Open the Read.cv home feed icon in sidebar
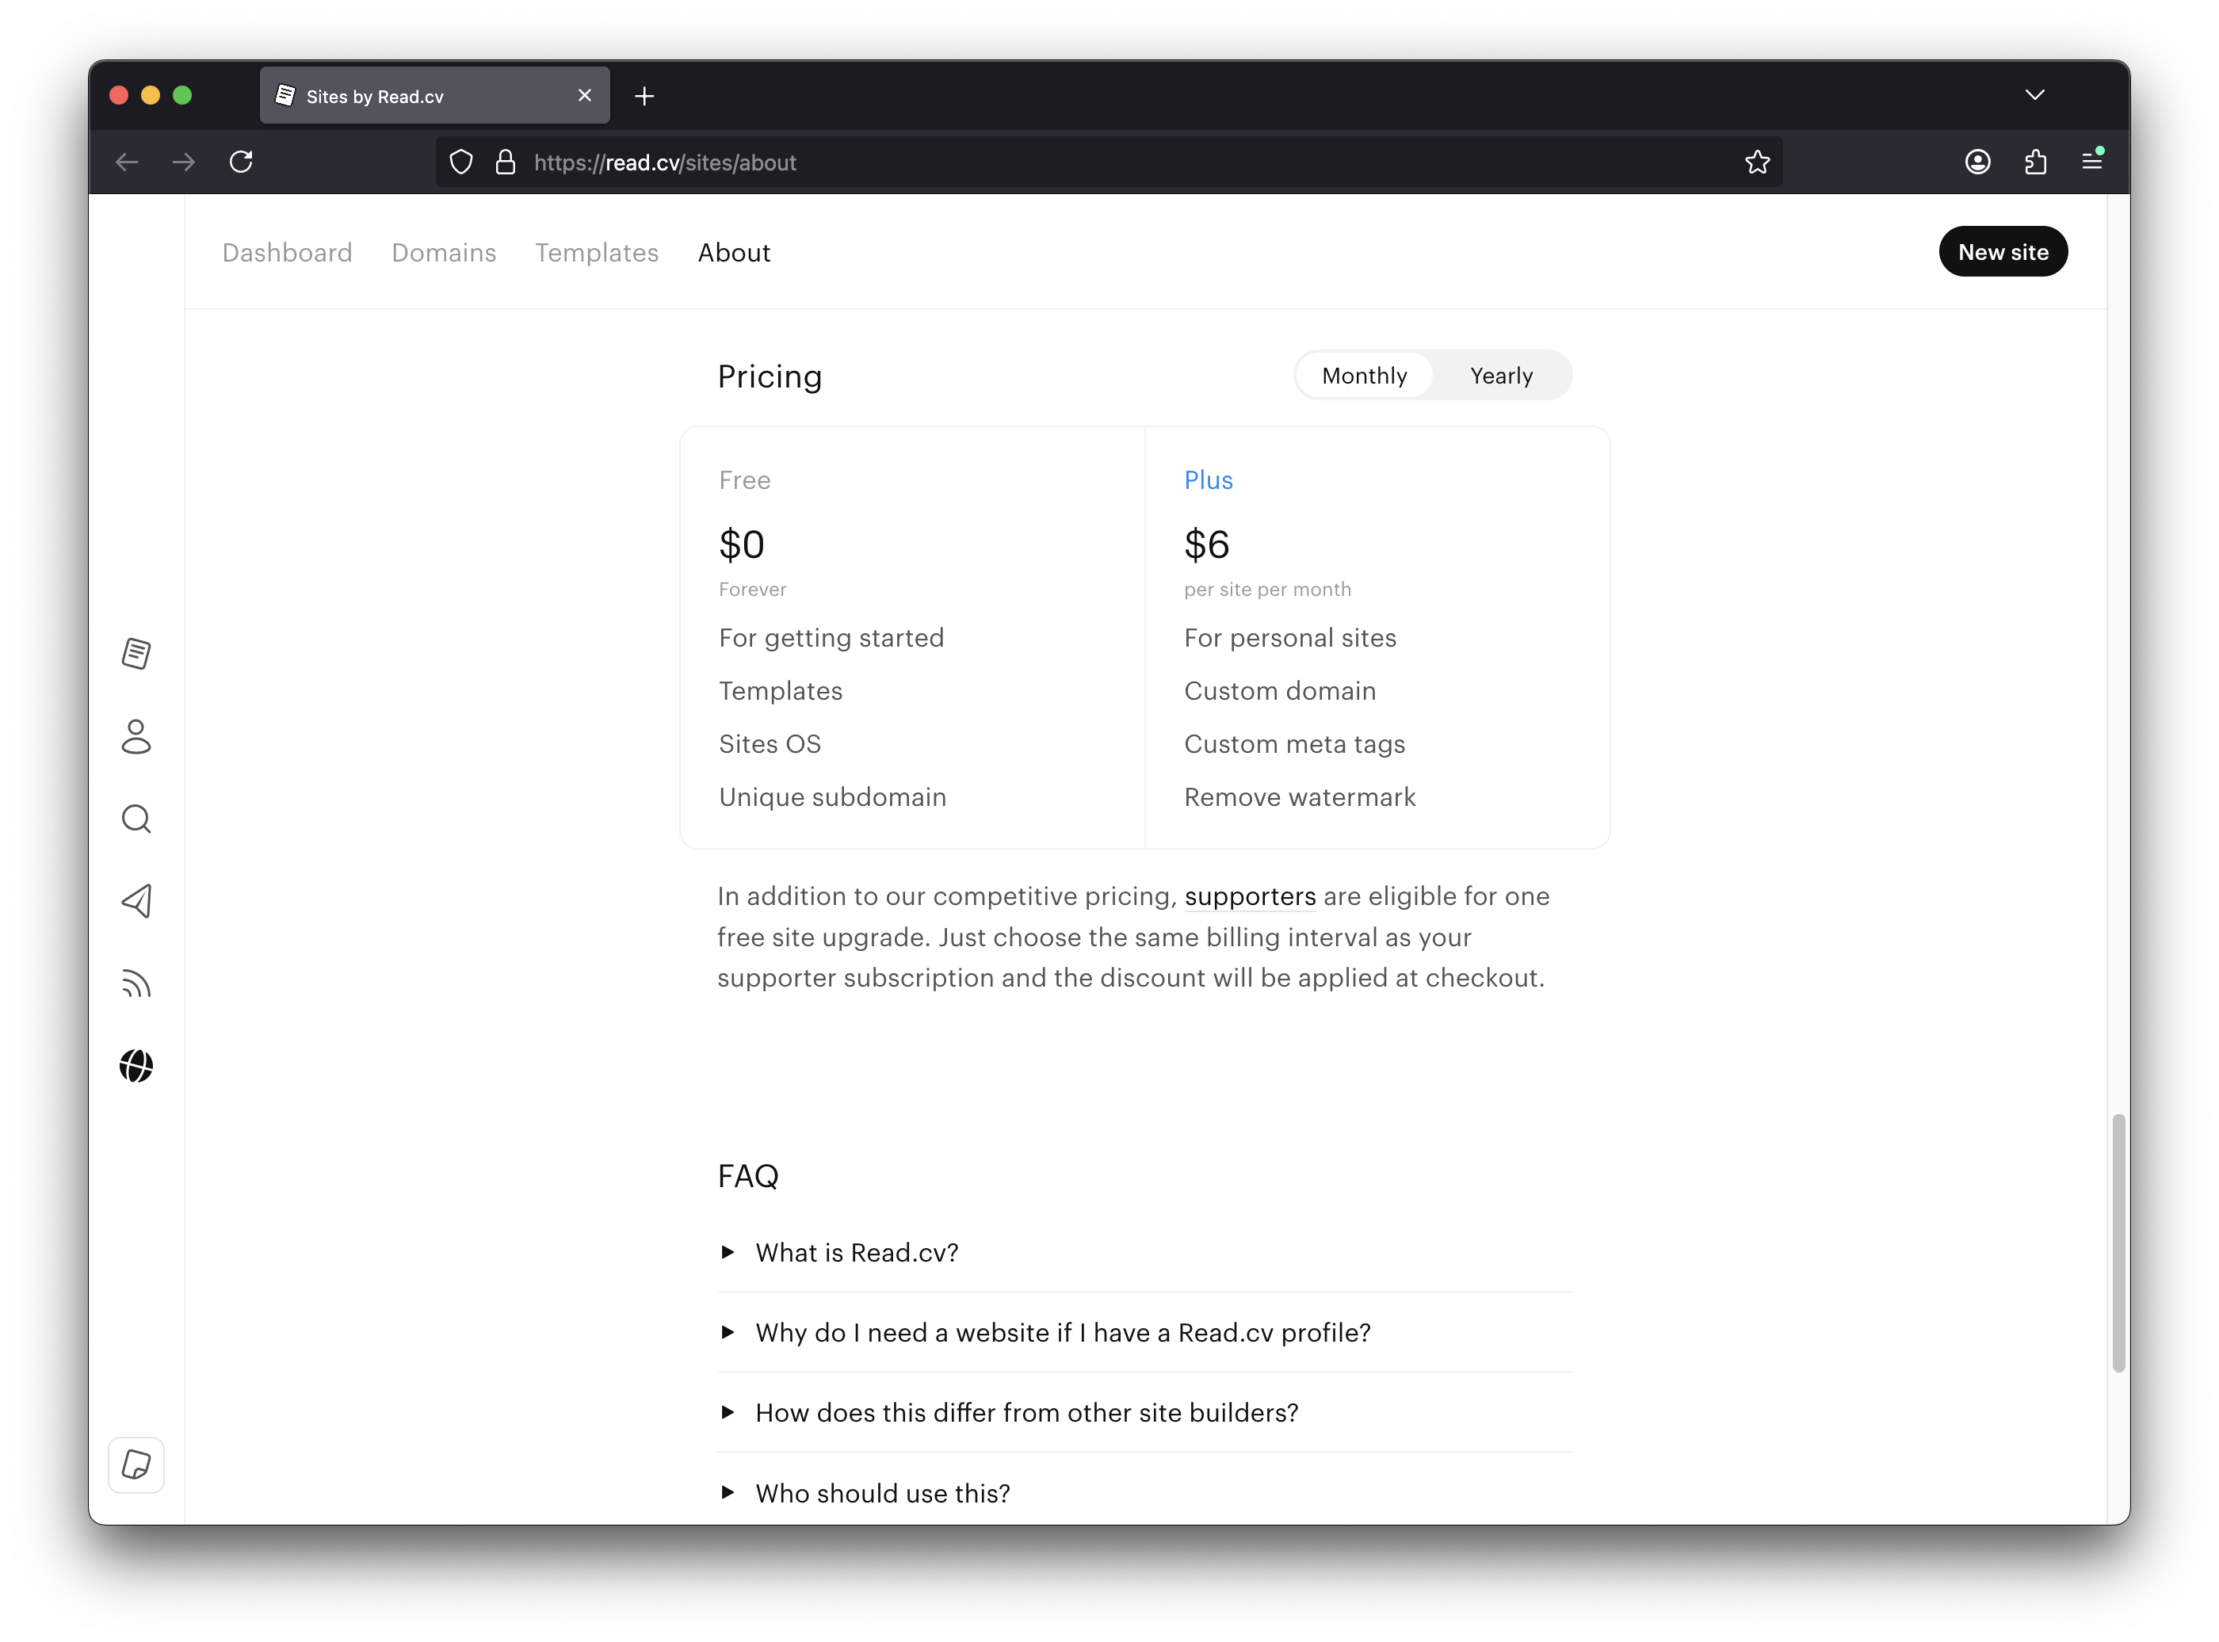Image resolution: width=2219 pixels, height=1642 pixels. (x=136, y=654)
